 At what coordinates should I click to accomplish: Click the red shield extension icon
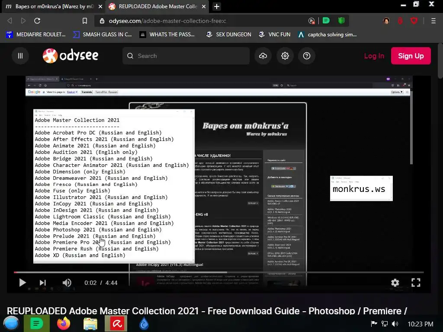(414, 21)
